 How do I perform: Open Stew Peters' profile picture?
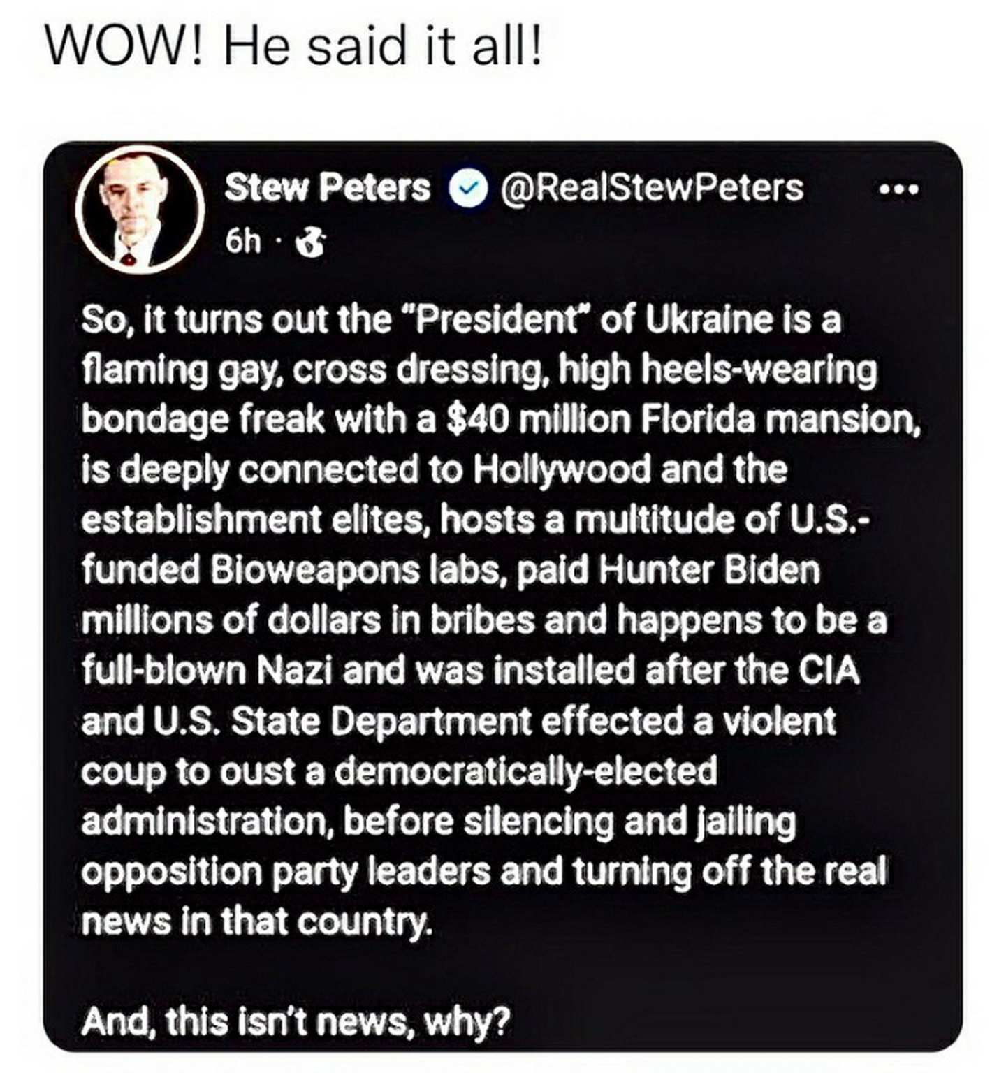point(140,208)
